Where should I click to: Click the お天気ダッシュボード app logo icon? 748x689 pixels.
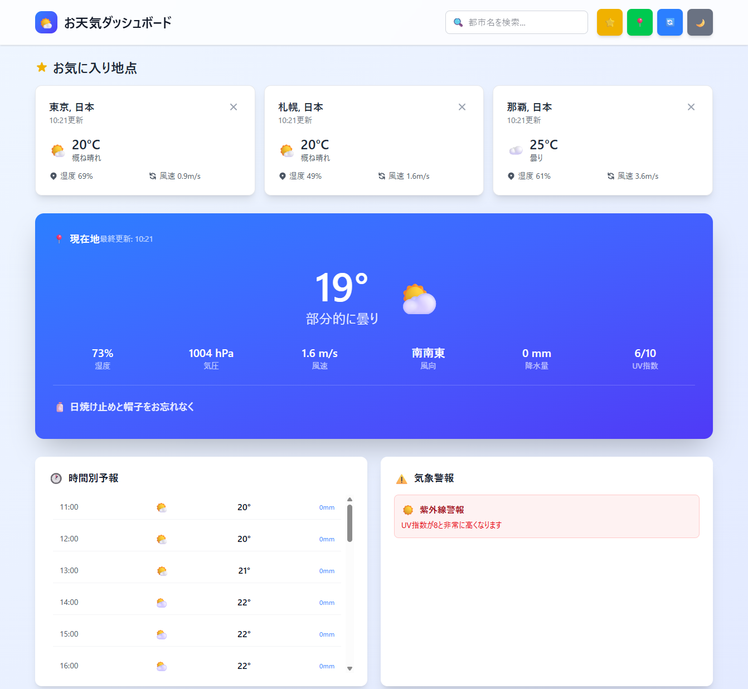[x=46, y=22]
